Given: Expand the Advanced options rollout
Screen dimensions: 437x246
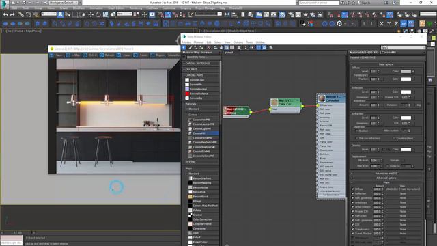Looking at the screenshot, I should coord(386,178).
